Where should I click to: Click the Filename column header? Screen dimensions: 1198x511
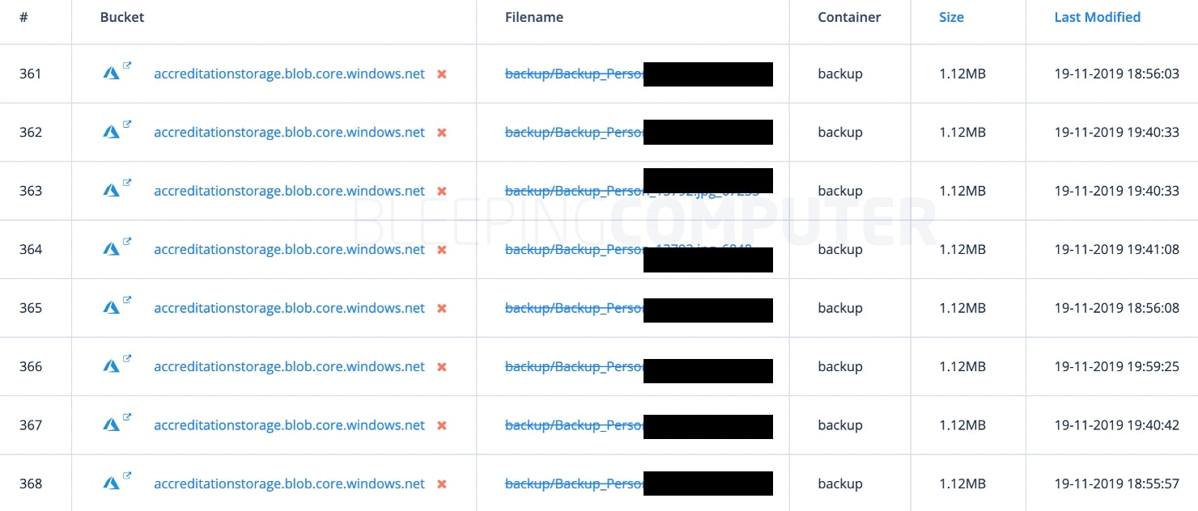534,17
